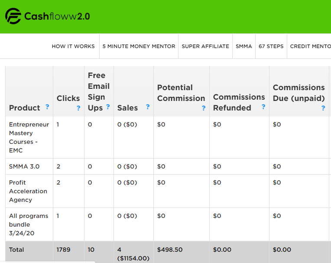Click potential commission for All programs bundle

[x=161, y=216]
